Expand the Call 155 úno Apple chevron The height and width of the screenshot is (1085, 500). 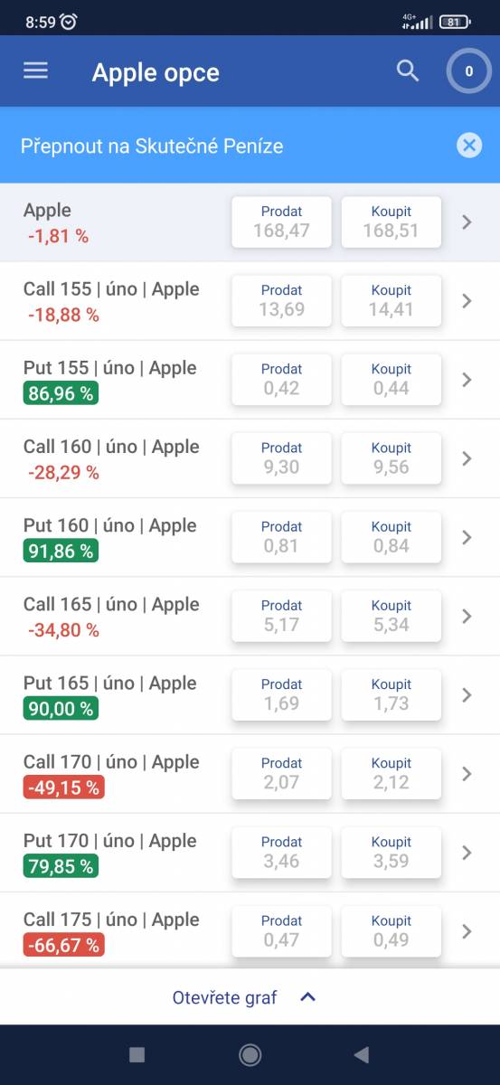pos(467,301)
